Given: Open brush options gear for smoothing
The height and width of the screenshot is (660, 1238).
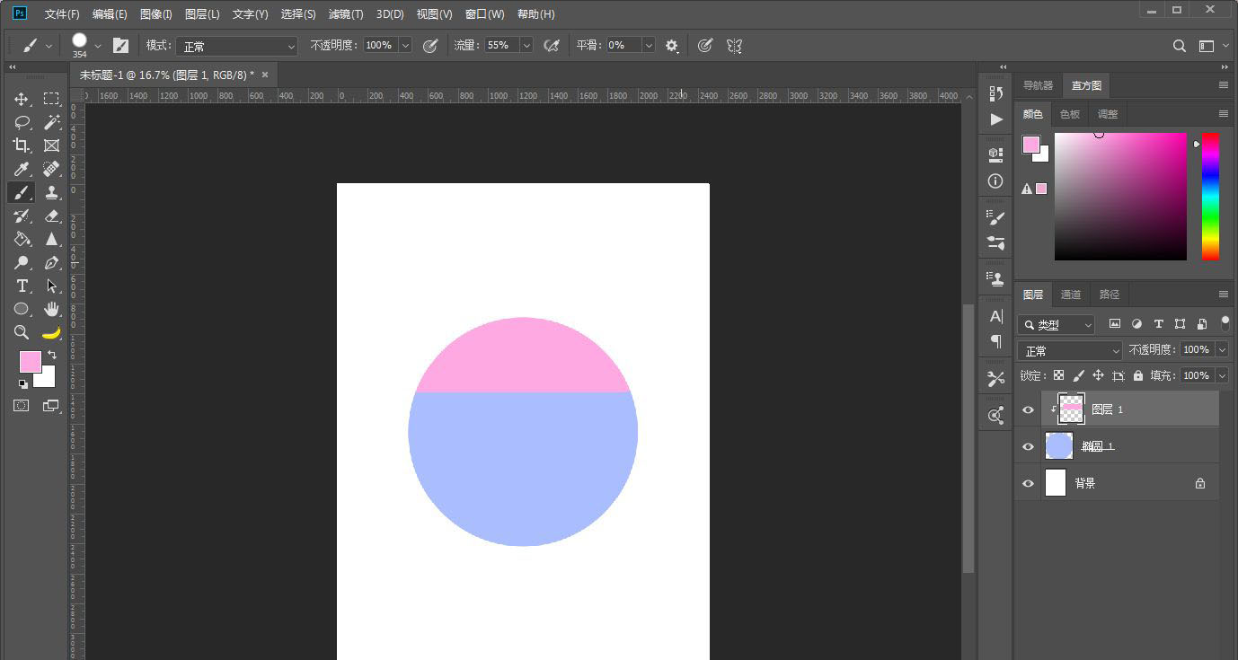Looking at the screenshot, I should (672, 46).
